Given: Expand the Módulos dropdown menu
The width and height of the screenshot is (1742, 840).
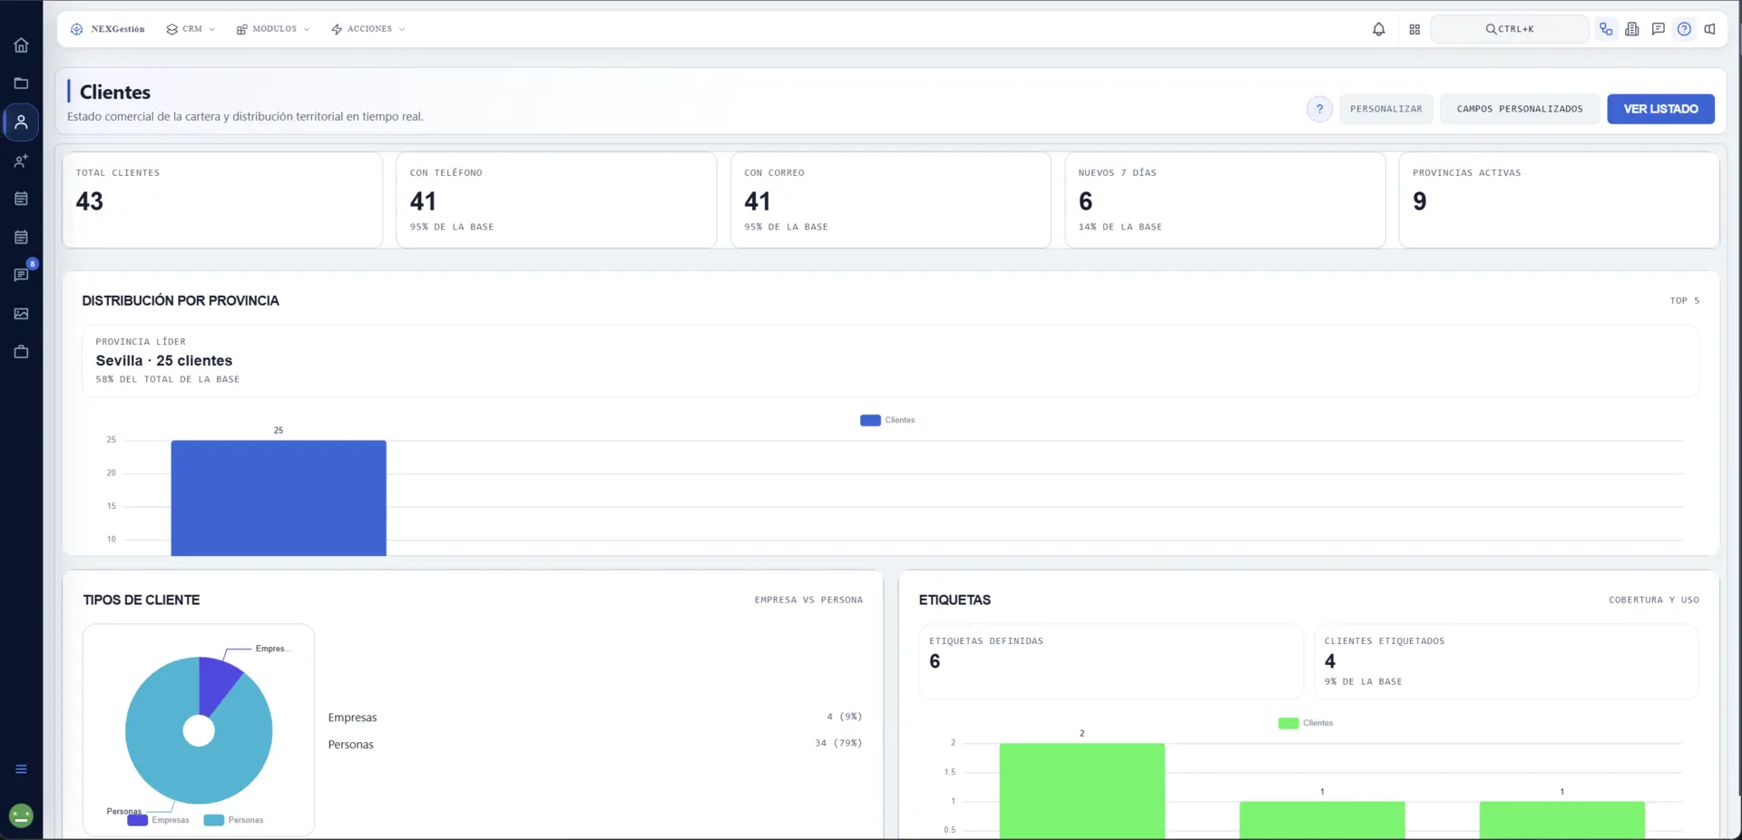Looking at the screenshot, I should 273,29.
